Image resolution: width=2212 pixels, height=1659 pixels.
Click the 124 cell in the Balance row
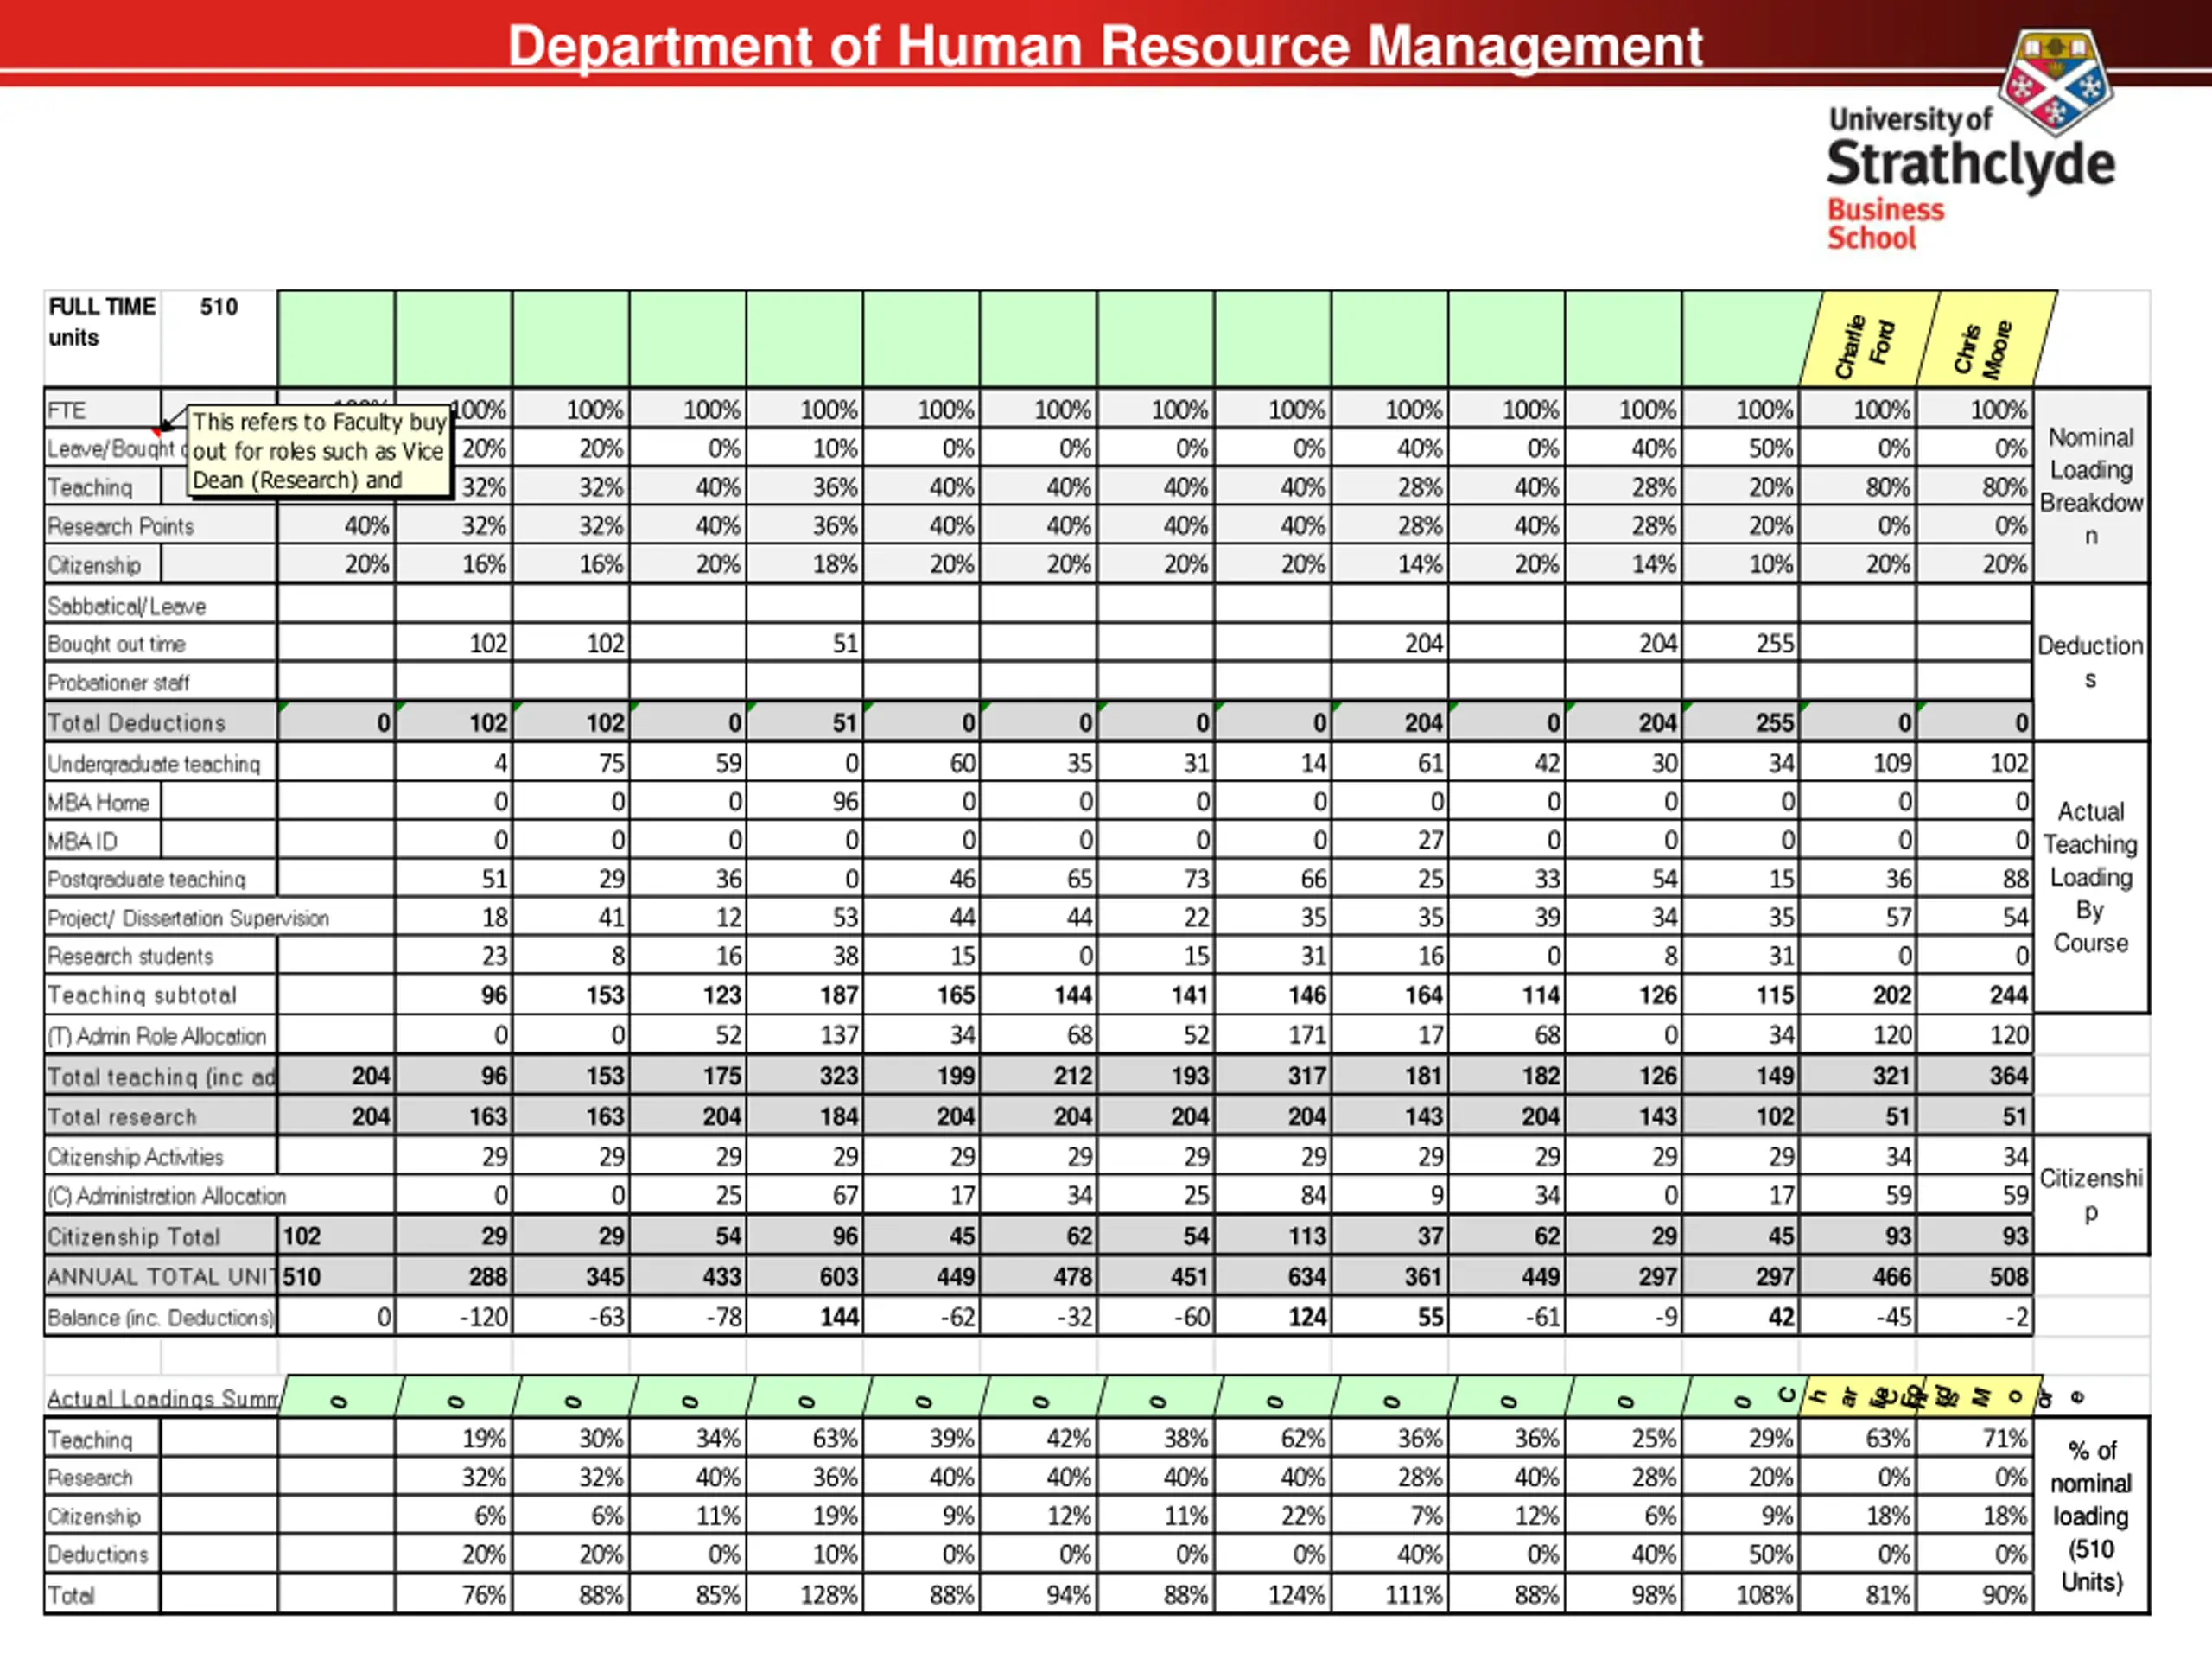(x=1273, y=1318)
